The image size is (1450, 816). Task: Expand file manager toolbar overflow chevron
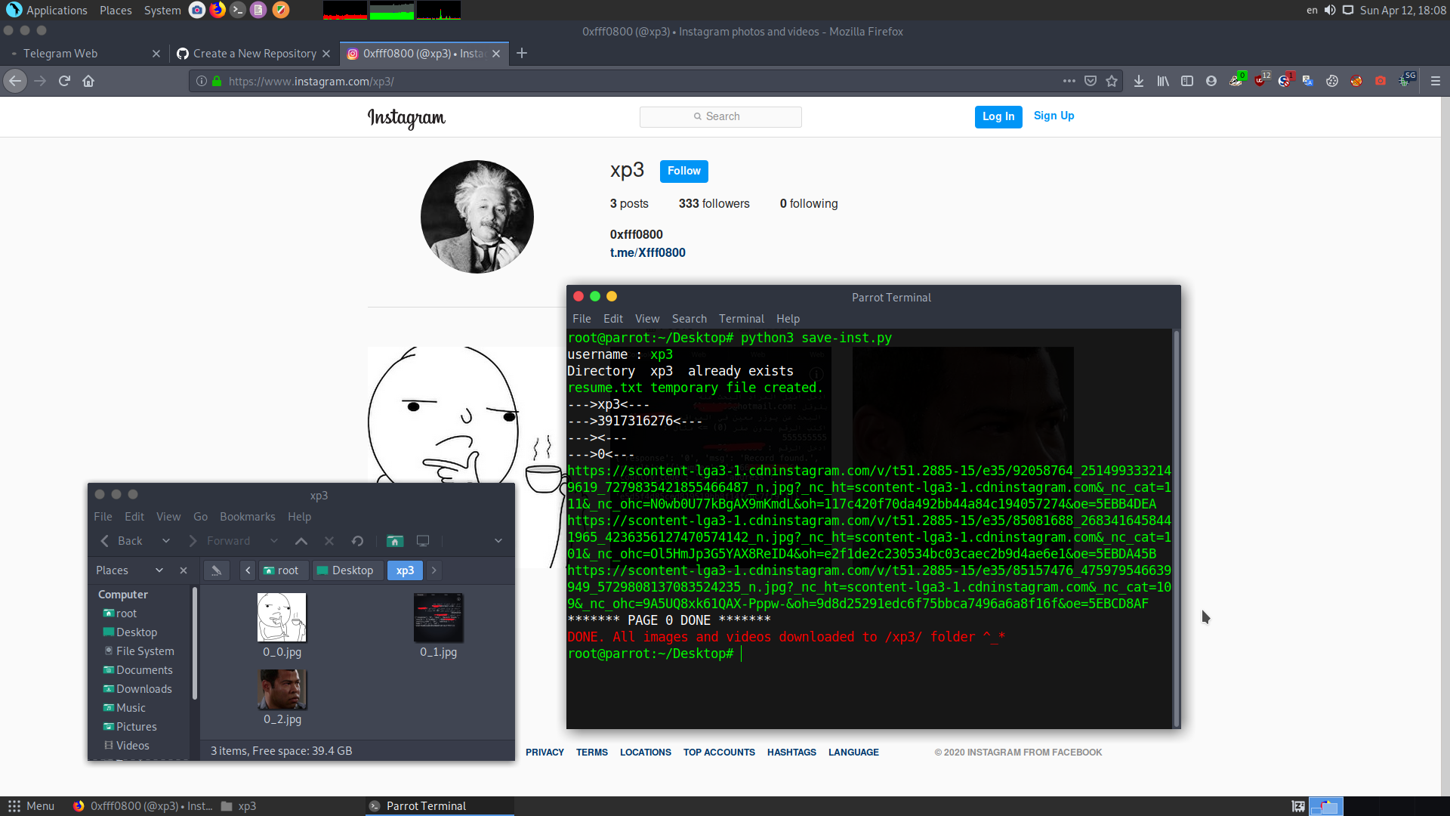[498, 541]
